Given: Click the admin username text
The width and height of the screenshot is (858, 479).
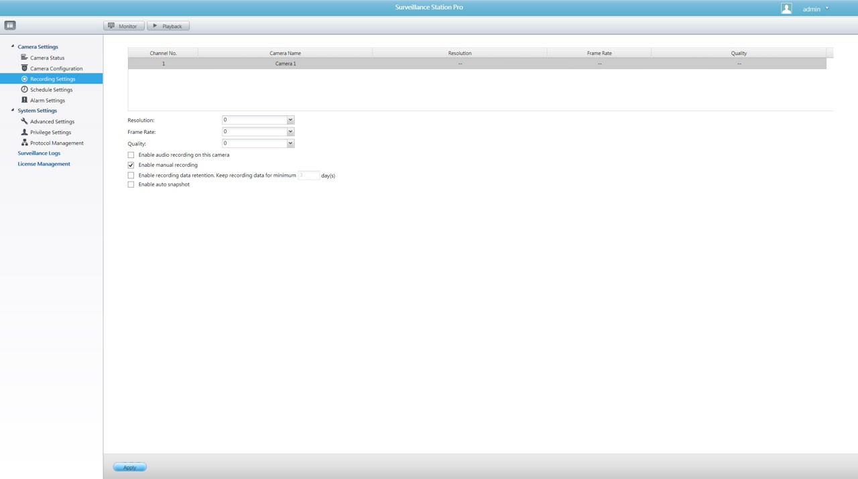Looking at the screenshot, I should click(811, 9).
